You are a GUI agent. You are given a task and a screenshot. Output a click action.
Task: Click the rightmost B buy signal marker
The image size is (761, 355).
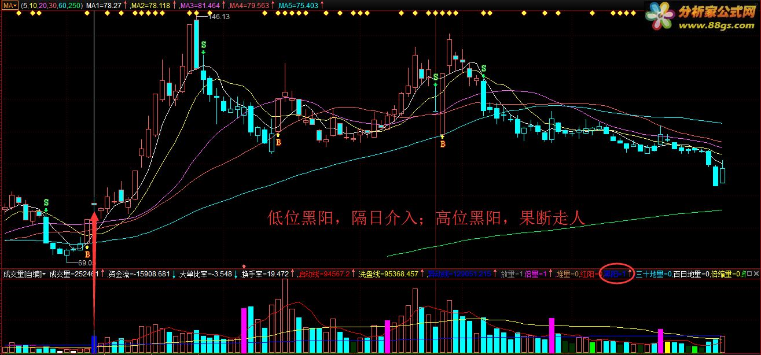point(443,144)
